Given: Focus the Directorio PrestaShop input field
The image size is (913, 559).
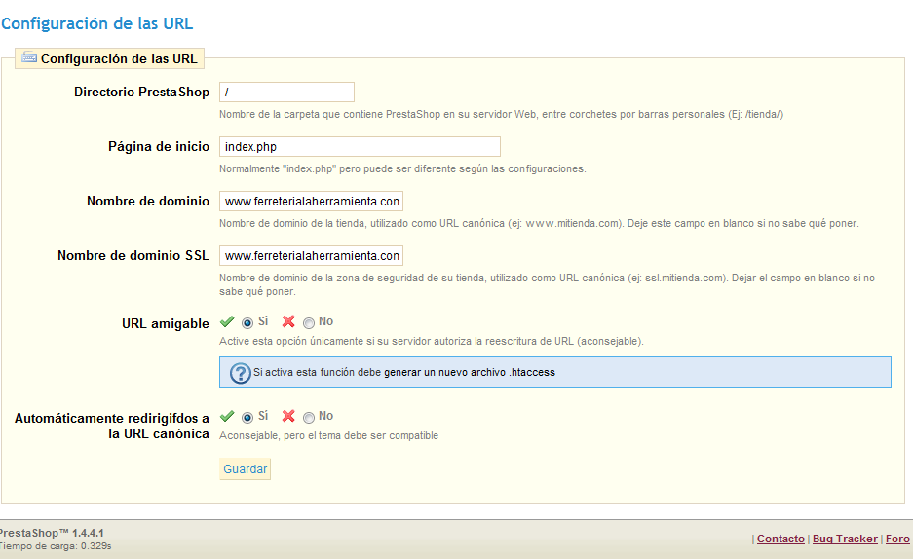Looking at the screenshot, I should click(286, 92).
